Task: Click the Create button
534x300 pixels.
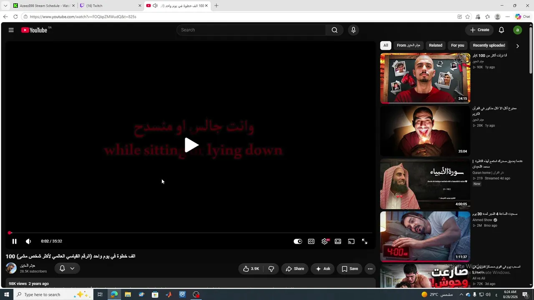Action: (x=479, y=30)
